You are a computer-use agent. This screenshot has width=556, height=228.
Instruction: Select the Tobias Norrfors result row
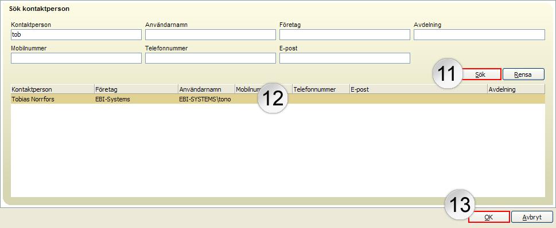[278, 100]
